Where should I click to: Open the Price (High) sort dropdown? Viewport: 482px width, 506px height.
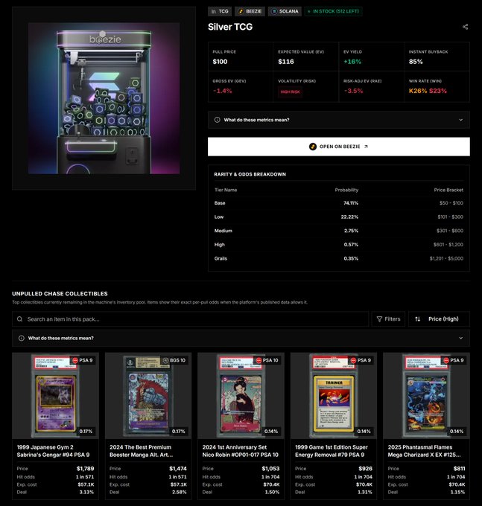pos(439,318)
